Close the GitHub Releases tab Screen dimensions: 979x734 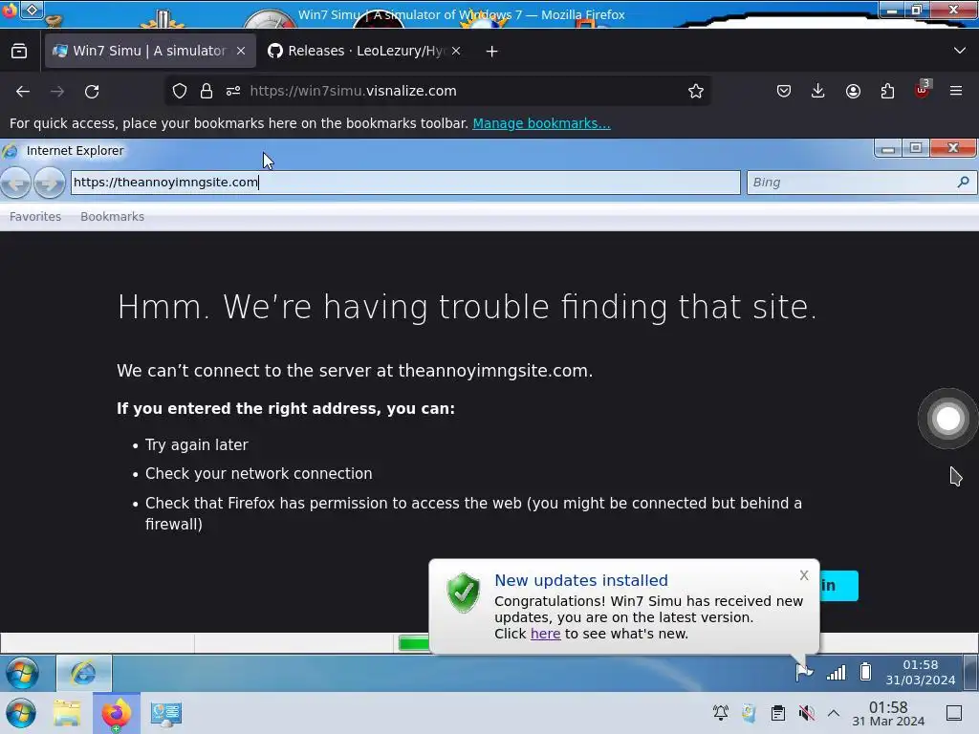(456, 51)
